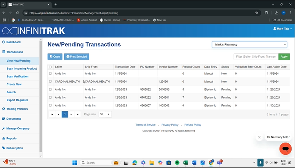Screen dimensions: 295x168
Task: Open Terms of Service link
Action: (x=146, y=125)
